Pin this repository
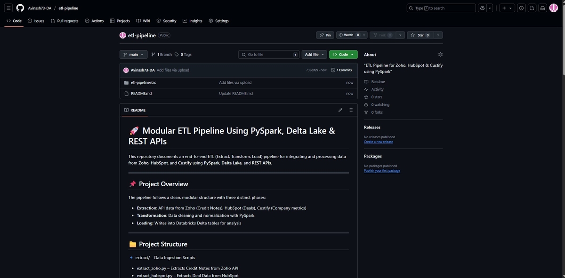This screenshot has height=278, width=565. point(325,35)
